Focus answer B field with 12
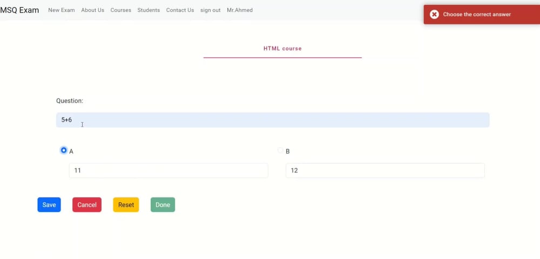Screen dimensions: 540x259 386,170
